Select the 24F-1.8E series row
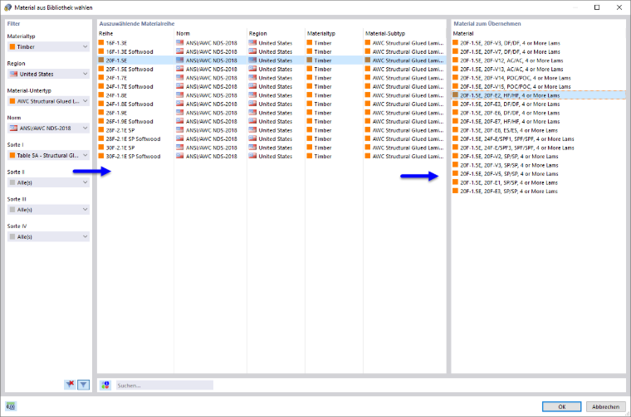The image size is (631, 417). coord(272,95)
